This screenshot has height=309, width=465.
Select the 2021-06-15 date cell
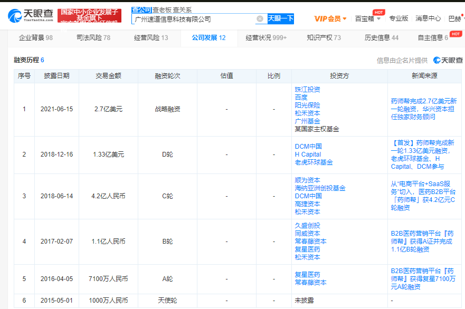pyautogui.click(x=56, y=109)
